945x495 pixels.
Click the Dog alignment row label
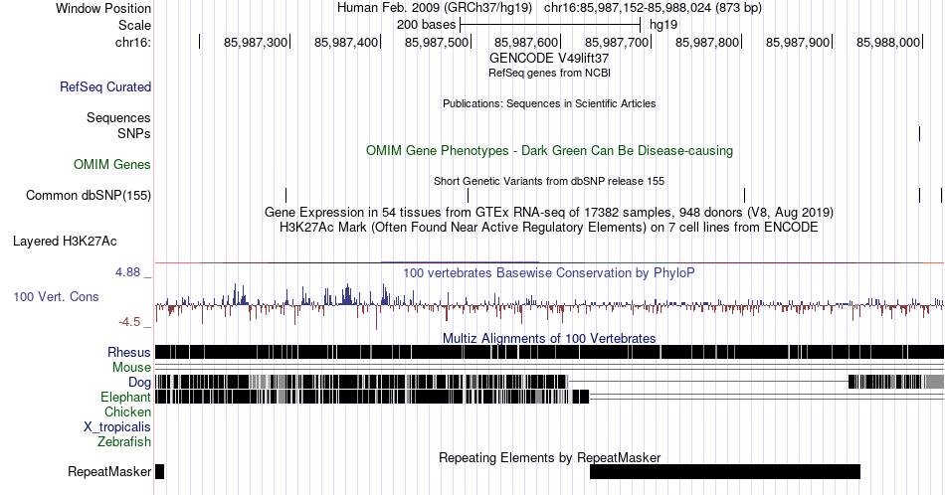(x=139, y=383)
